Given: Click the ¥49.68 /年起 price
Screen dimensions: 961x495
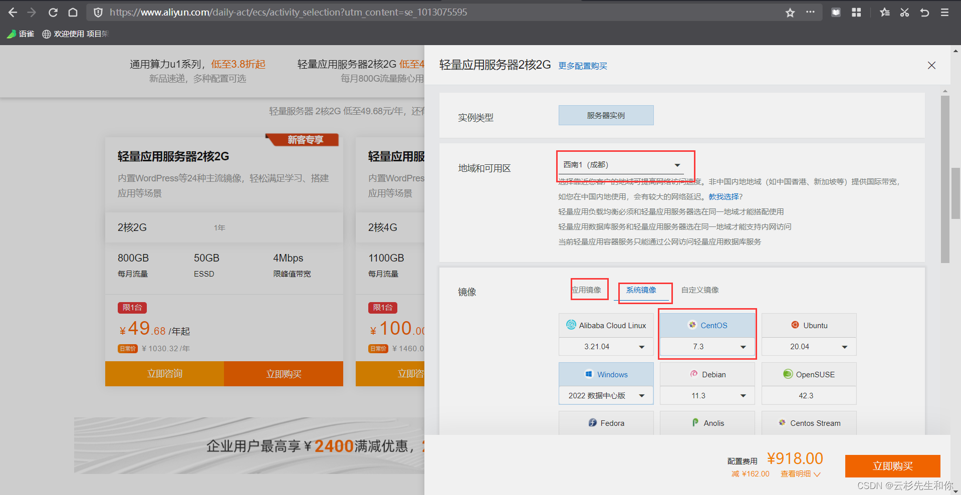Looking at the screenshot, I should tap(154, 329).
